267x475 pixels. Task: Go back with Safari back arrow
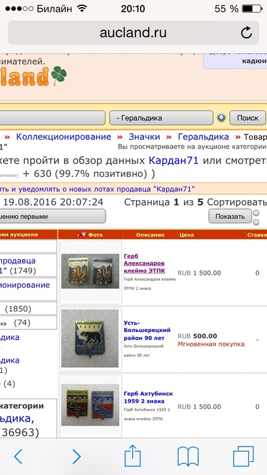click(18, 456)
